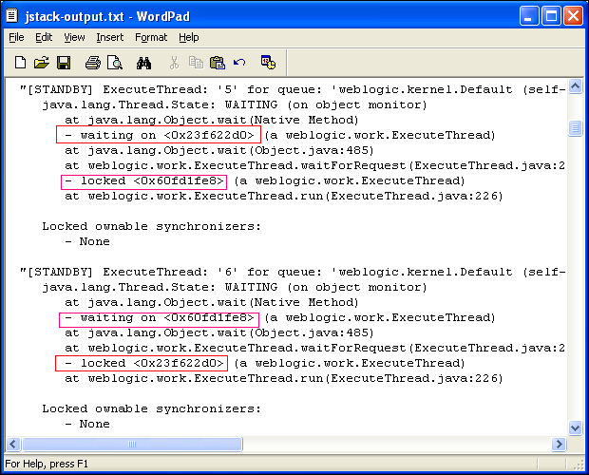Click second 'wait(Native Method)' line

212,303
